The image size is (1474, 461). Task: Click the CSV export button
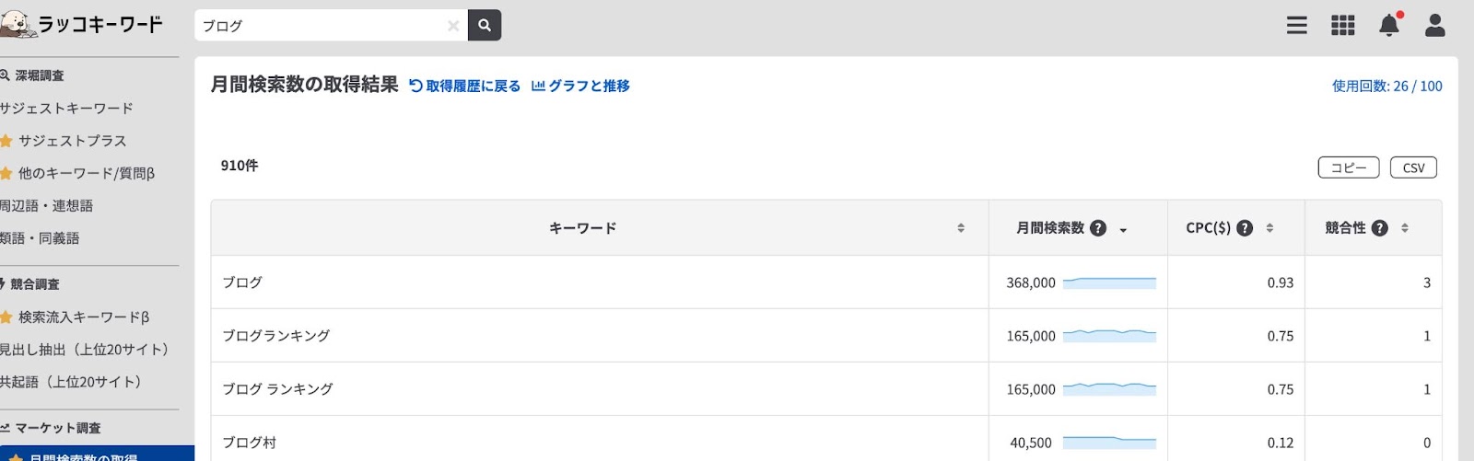(x=1413, y=167)
